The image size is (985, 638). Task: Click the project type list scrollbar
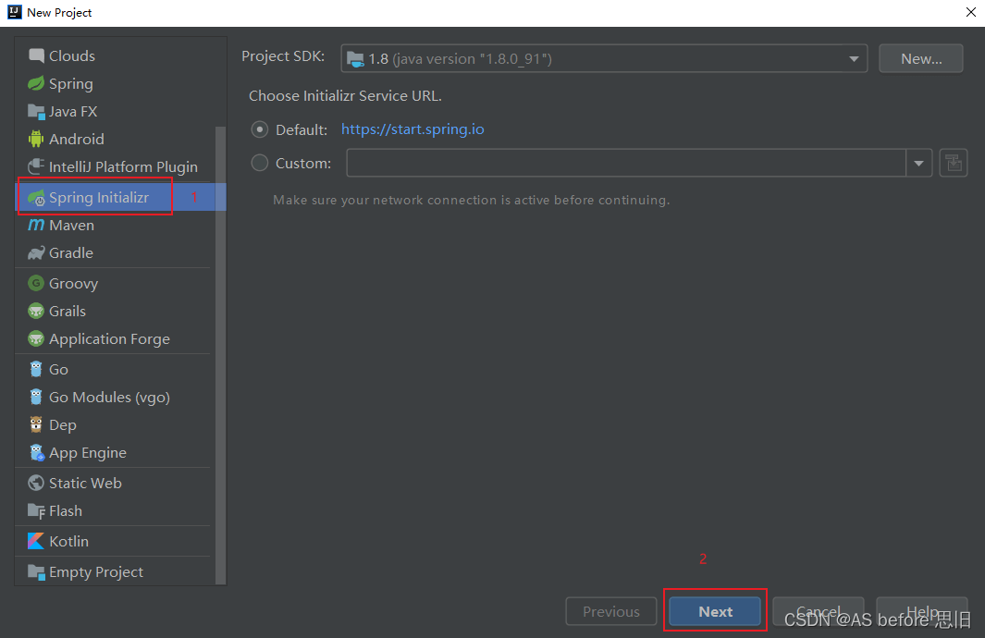pyautogui.click(x=220, y=355)
